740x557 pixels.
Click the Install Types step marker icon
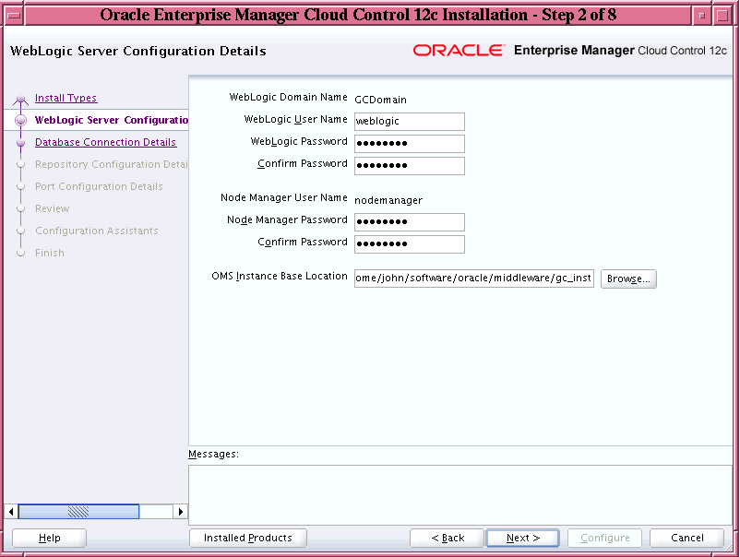point(21,99)
